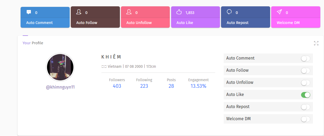Viewport: 324px width, 136px height.
Task: Enable the Auto Comment toggle
Action: [306, 59]
